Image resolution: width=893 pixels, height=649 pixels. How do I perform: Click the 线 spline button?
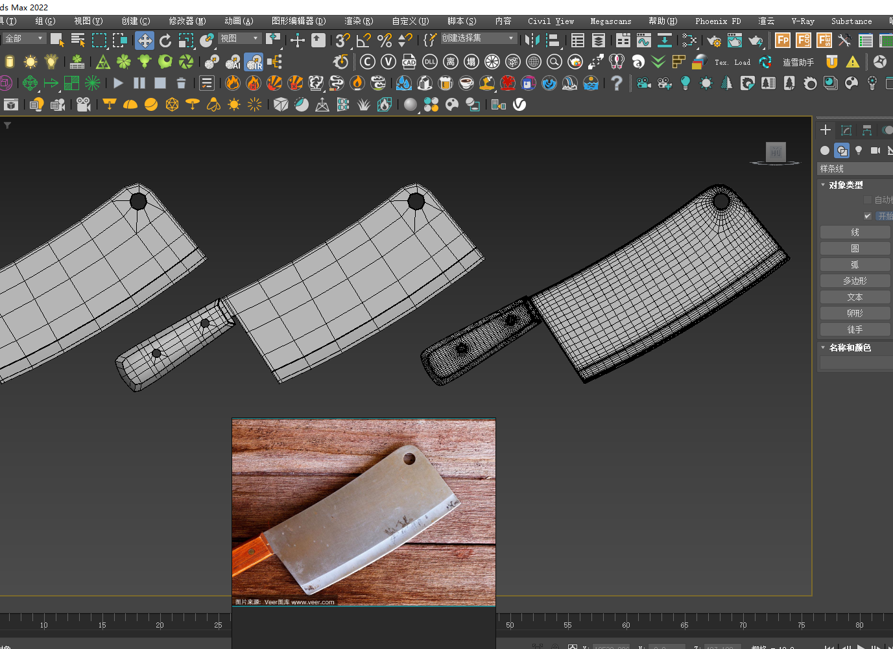click(x=855, y=232)
